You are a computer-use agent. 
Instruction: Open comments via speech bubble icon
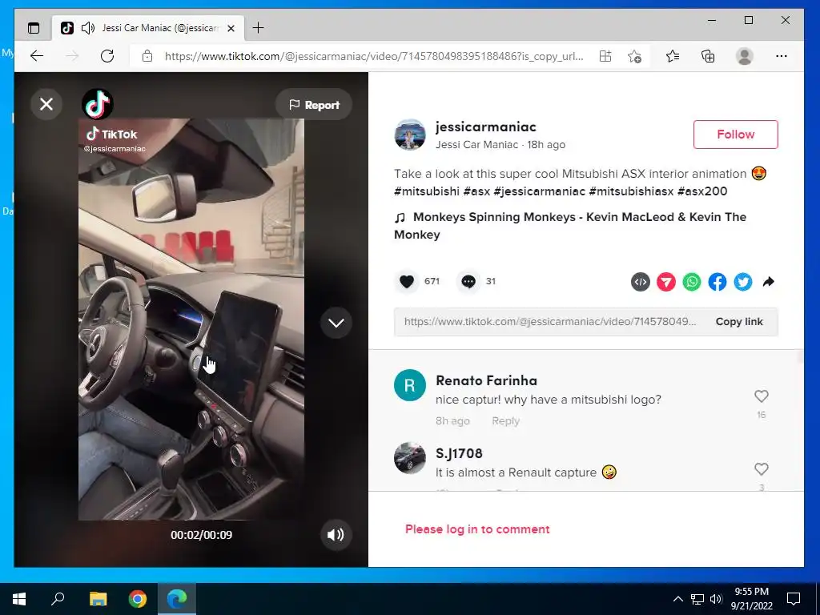tap(468, 281)
